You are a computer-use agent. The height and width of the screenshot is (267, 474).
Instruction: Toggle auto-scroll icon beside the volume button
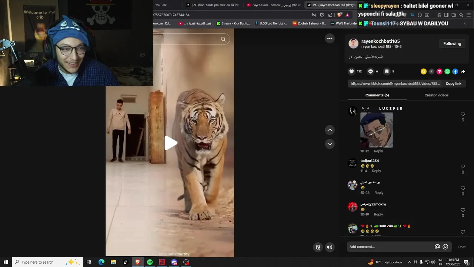(318, 247)
